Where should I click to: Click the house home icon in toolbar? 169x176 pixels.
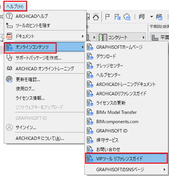(96, 17)
